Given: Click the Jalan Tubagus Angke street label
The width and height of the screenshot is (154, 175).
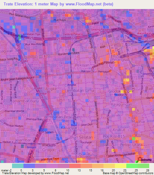Looking at the screenshot, I should (22, 78).
